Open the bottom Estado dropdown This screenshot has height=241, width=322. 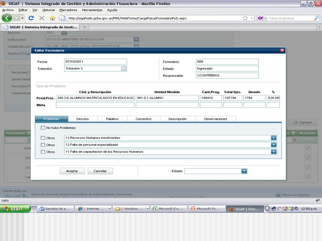(244, 171)
